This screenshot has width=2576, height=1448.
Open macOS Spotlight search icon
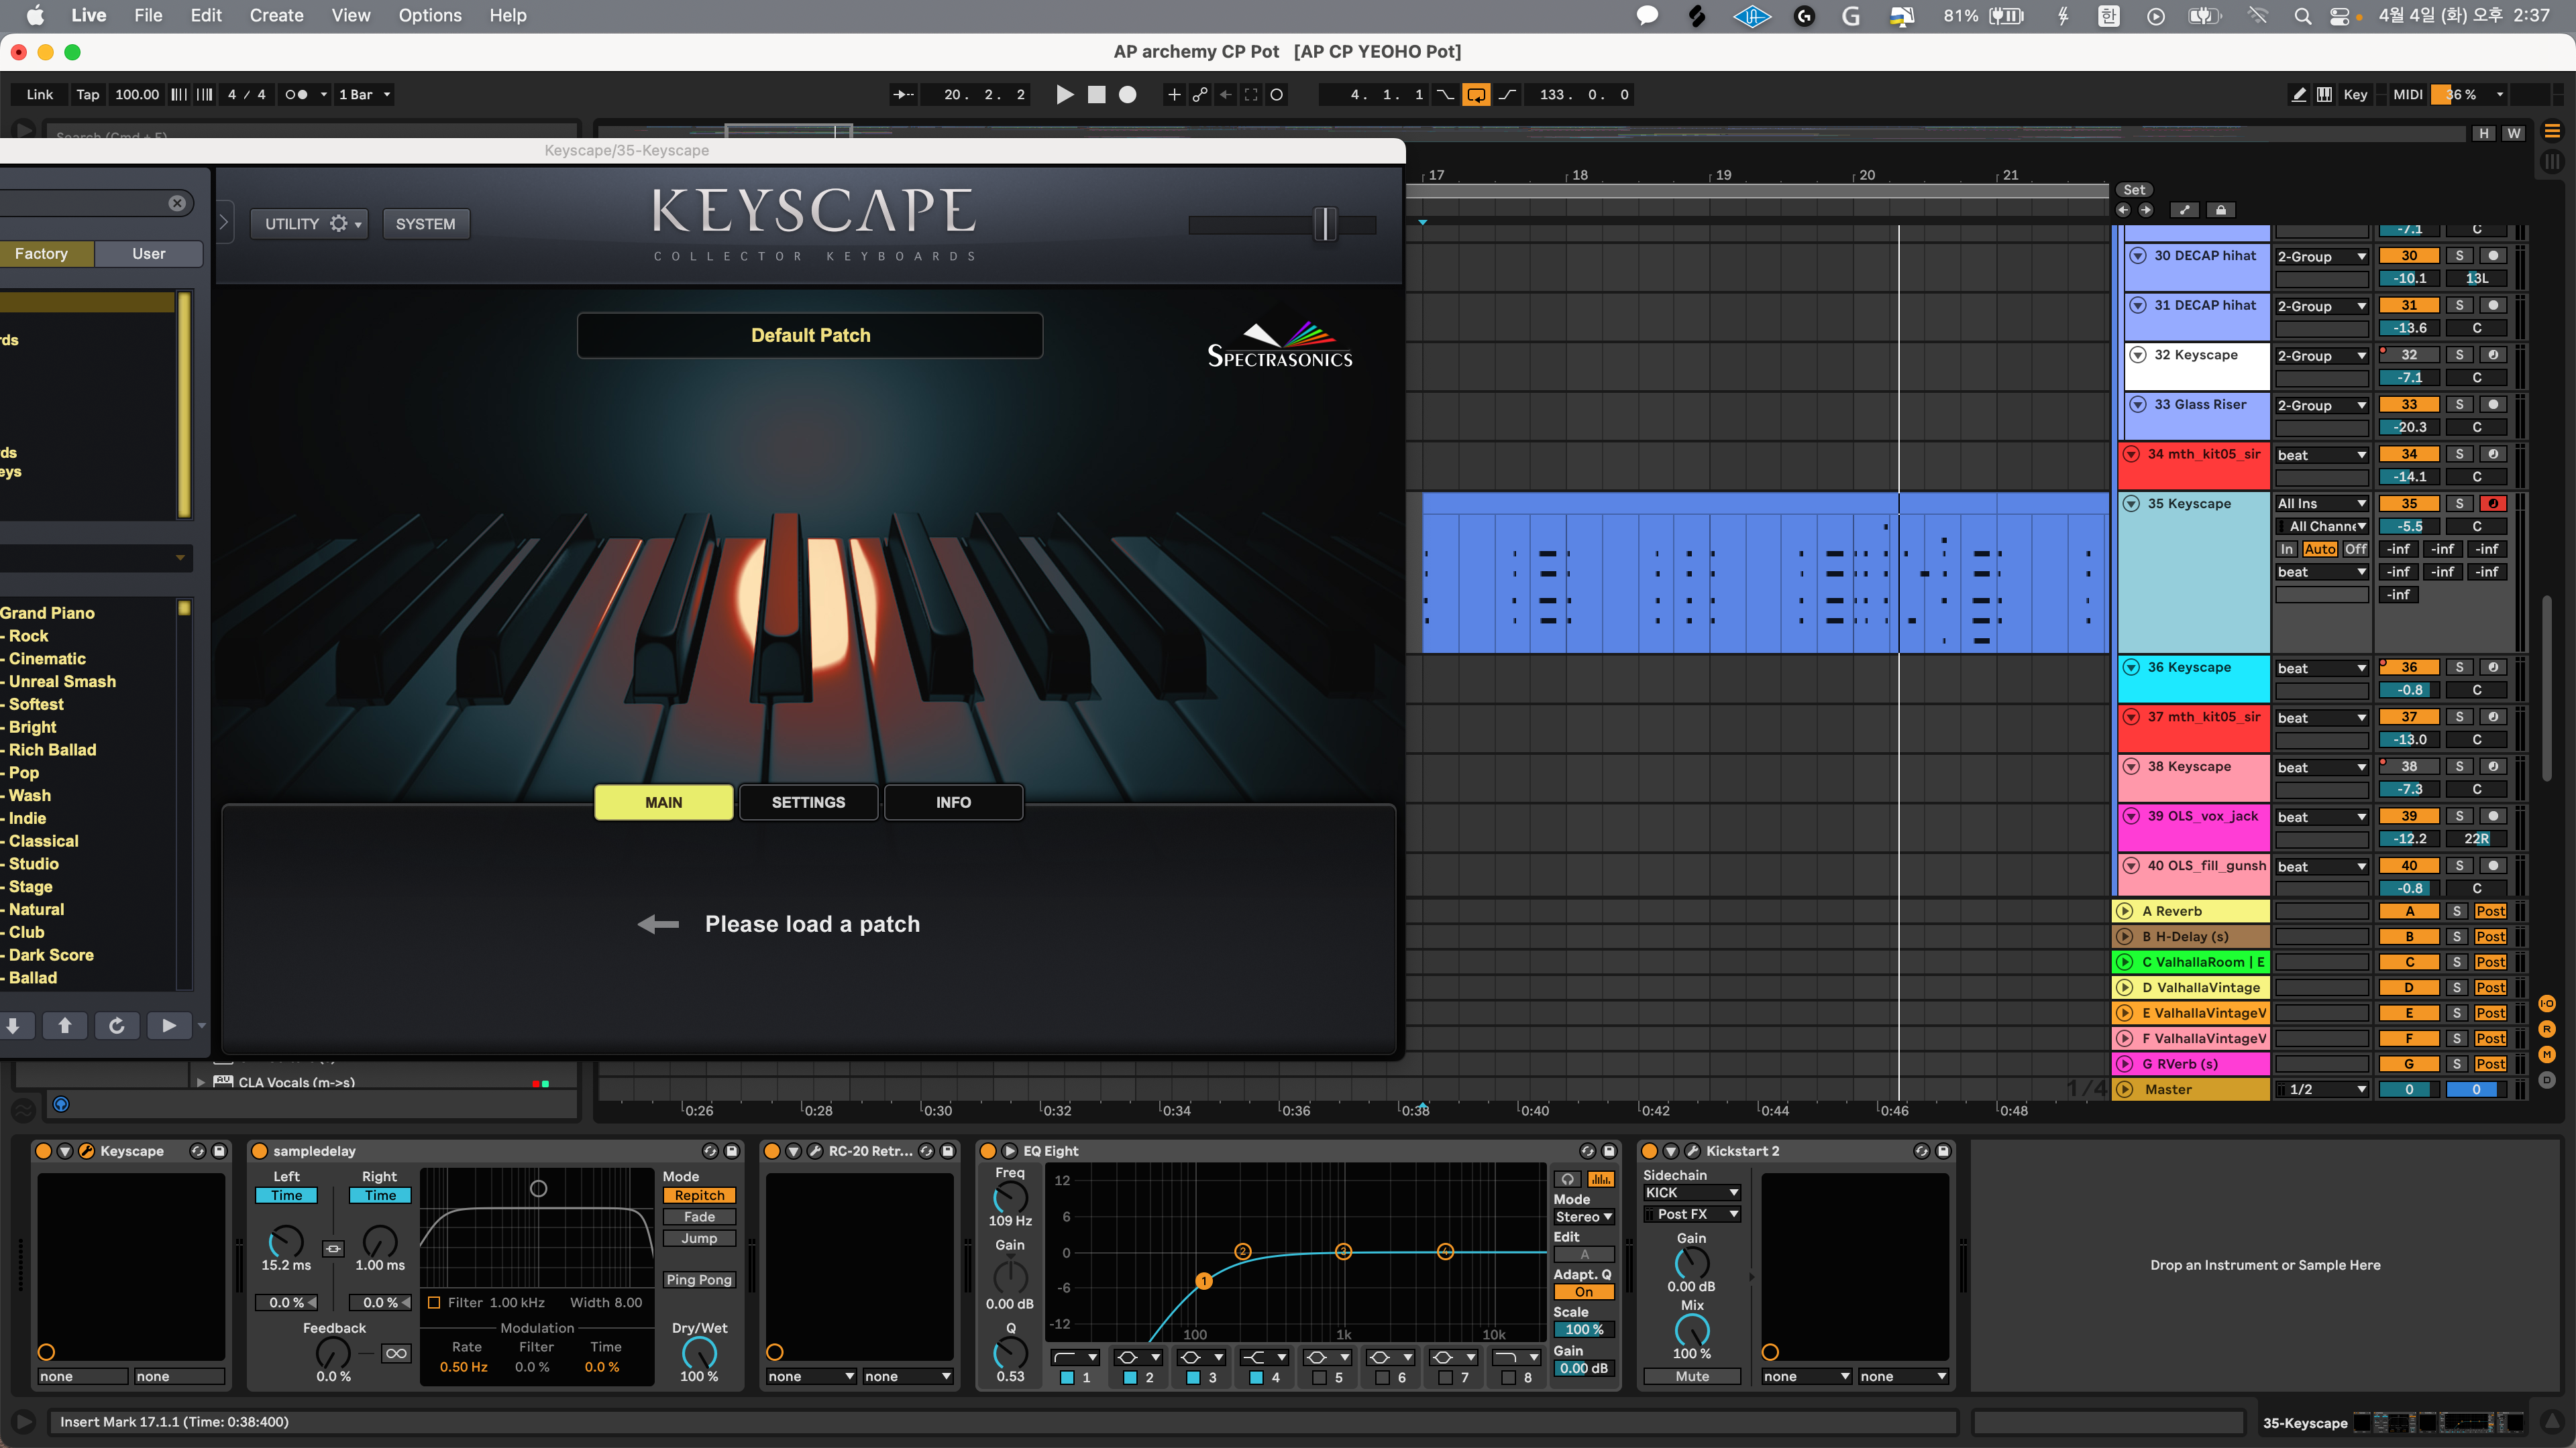tap(2302, 16)
